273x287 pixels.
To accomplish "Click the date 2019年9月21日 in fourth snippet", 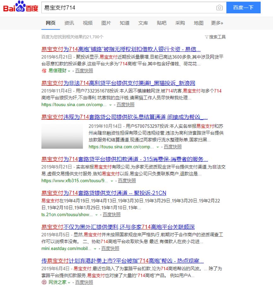I will tap(56, 167).
